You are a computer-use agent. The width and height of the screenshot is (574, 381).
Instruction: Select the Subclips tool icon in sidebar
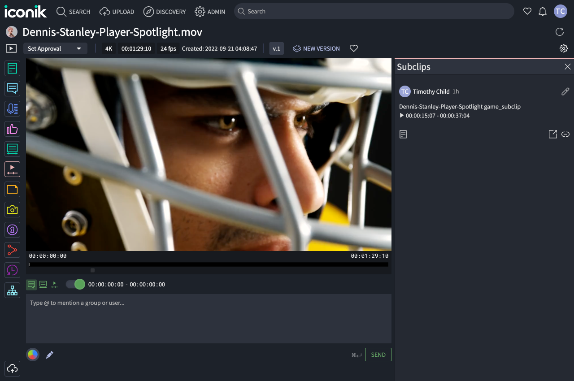tap(12, 169)
